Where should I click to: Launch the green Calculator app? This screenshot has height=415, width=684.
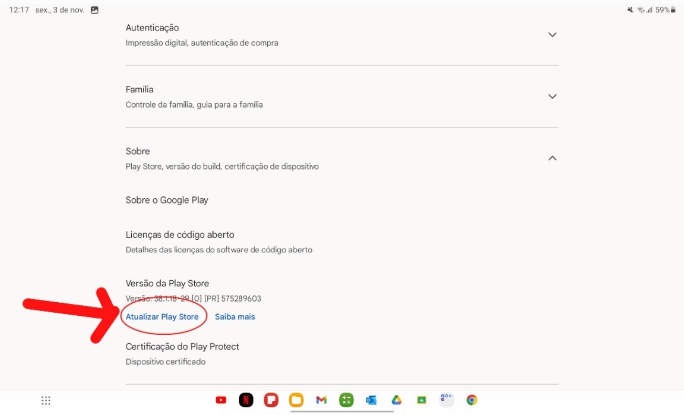[346, 400]
